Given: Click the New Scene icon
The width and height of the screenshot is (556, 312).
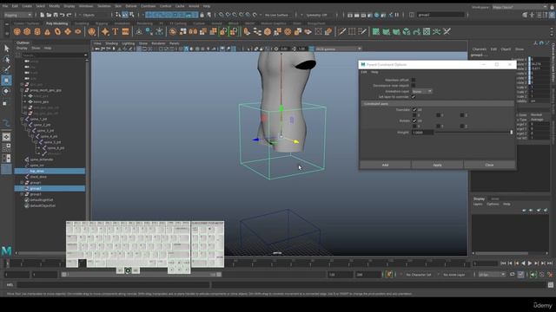Looking at the screenshot, I should pos(43,15).
